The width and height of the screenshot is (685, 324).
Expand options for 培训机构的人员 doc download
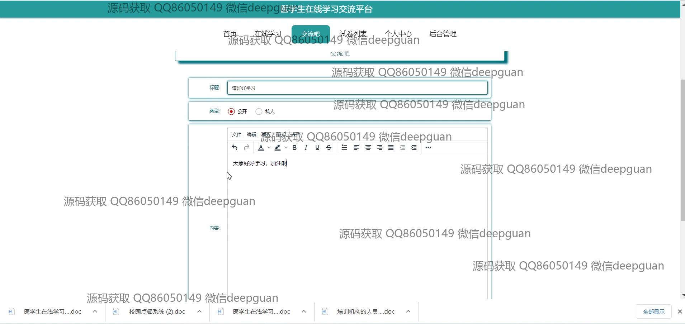408,311
